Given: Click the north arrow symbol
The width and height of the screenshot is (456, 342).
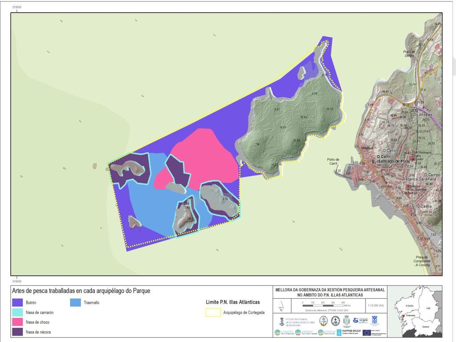Looking at the screenshot, I should 281,306.
